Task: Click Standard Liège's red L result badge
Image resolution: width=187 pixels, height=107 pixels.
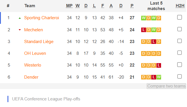Action: [154, 42]
